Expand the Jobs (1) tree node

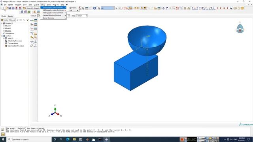[4, 38]
